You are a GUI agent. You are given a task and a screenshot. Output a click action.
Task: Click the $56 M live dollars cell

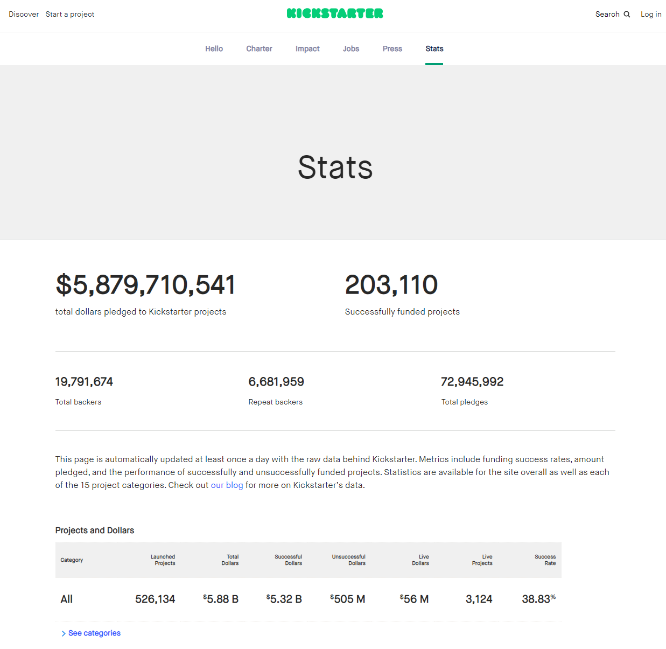tap(415, 599)
